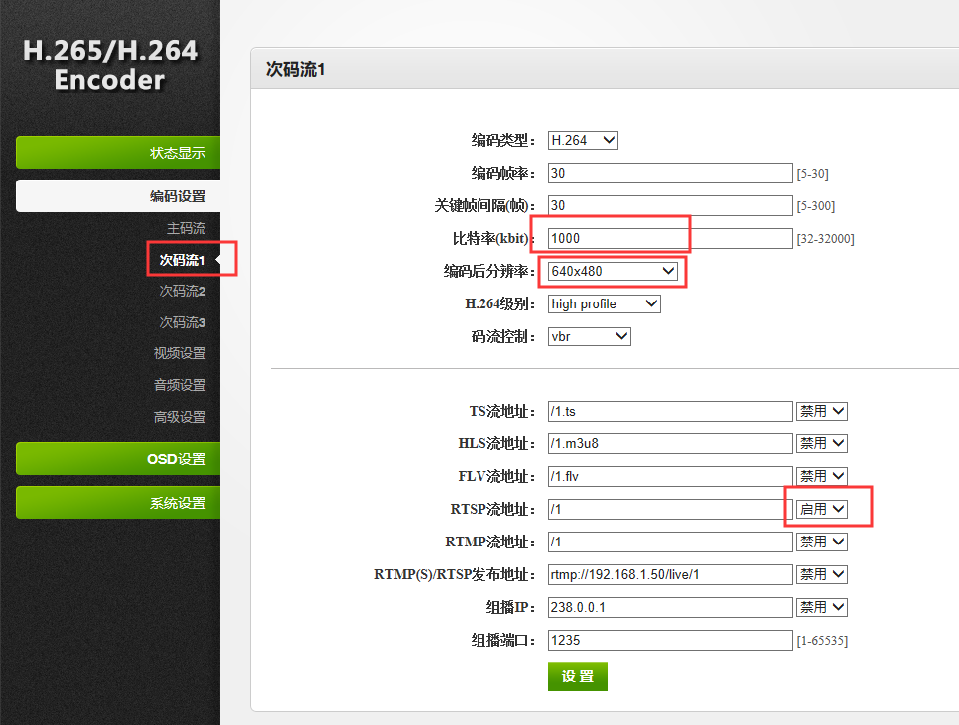Open TS流地址 enable/disable dropdown
Viewport: 959px width, 725px height.
tap(821, 411)
